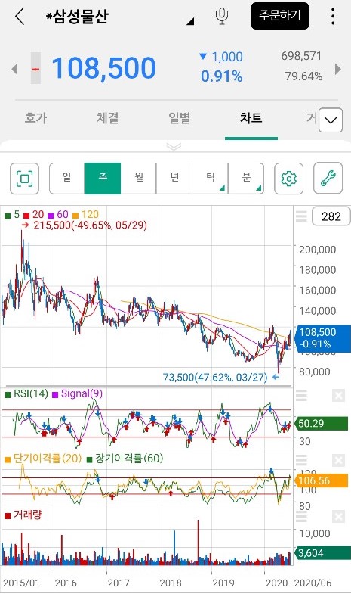Viewport: 351px width, 594px height.
Task: Tap the 거래량 legend label
Action: [x=23, y=515]
